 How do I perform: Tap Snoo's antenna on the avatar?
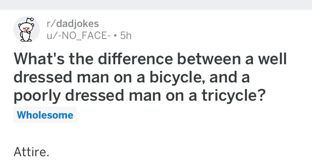30,20
